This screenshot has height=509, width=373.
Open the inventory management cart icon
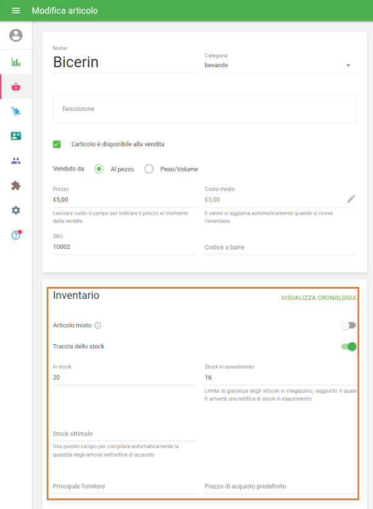click(16, 111)
